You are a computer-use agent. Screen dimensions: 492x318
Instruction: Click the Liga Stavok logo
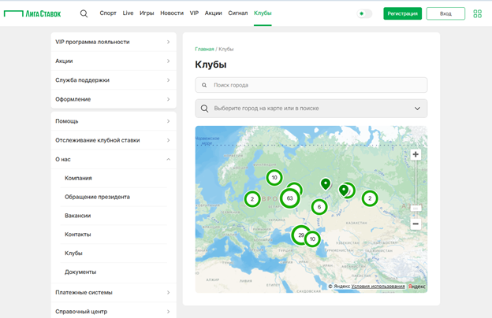32,13
